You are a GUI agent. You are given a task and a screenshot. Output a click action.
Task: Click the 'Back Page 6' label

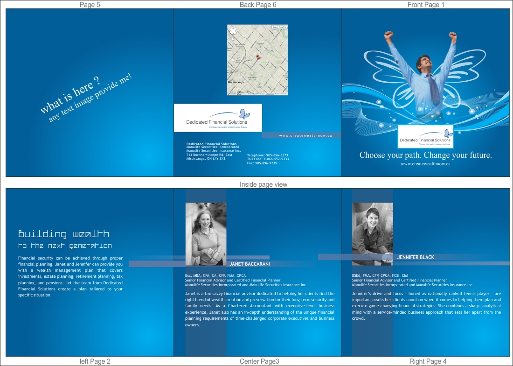pyautogui.click(x=258, y=5)
